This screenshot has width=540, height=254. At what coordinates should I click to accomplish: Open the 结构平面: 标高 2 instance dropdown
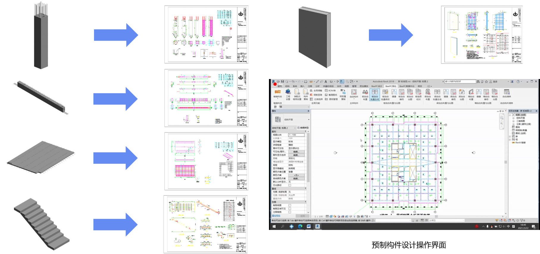284,128
